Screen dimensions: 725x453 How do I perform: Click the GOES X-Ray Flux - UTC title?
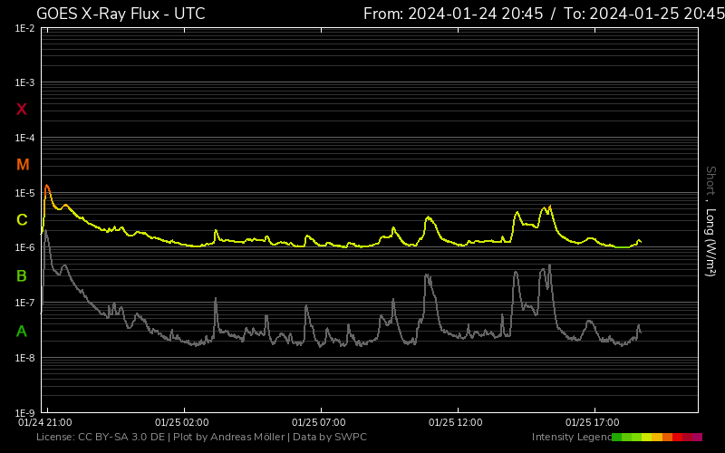click(121, 14)
